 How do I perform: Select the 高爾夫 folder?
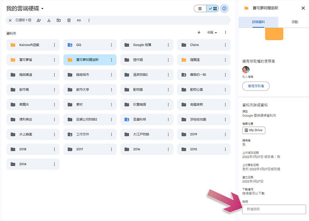(33, 105)
